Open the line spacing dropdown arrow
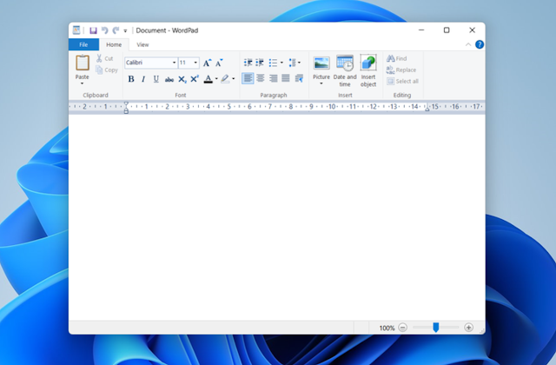The width and height of the screenshot is (556, 365). (x=299, y=63)
